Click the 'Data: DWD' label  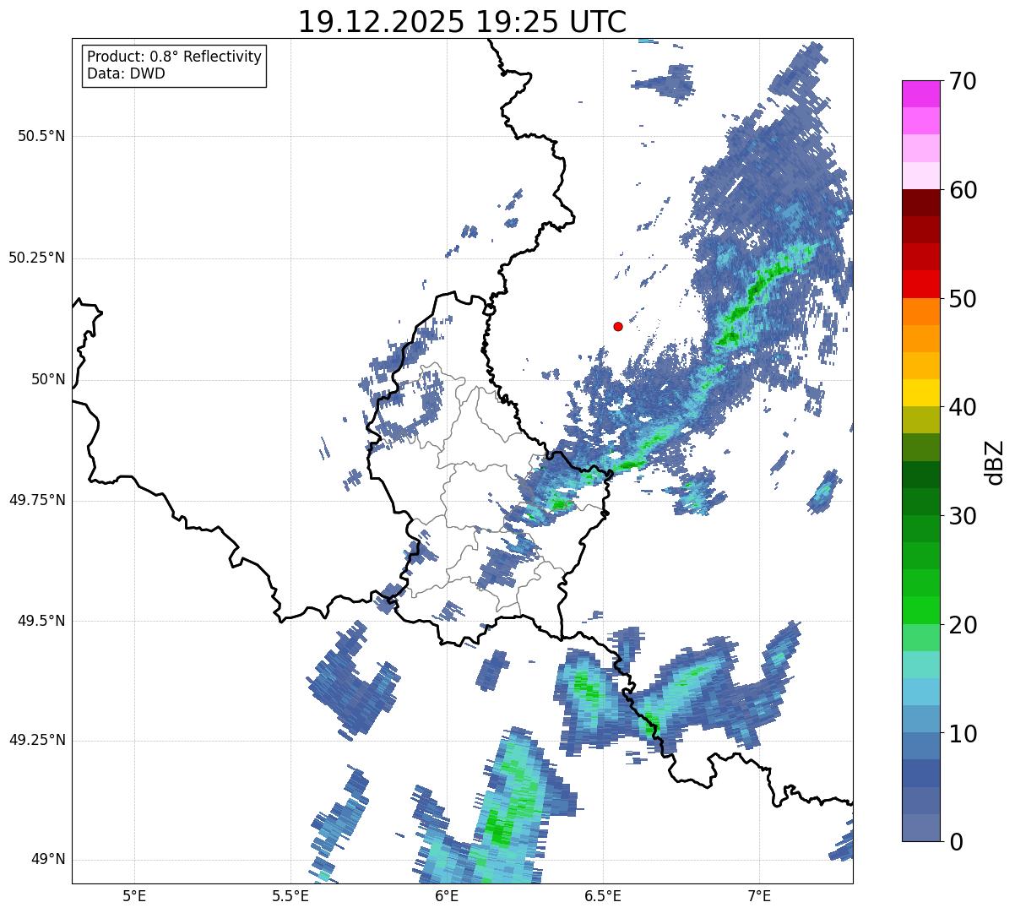pyautogui.click(x=126, y=73)
